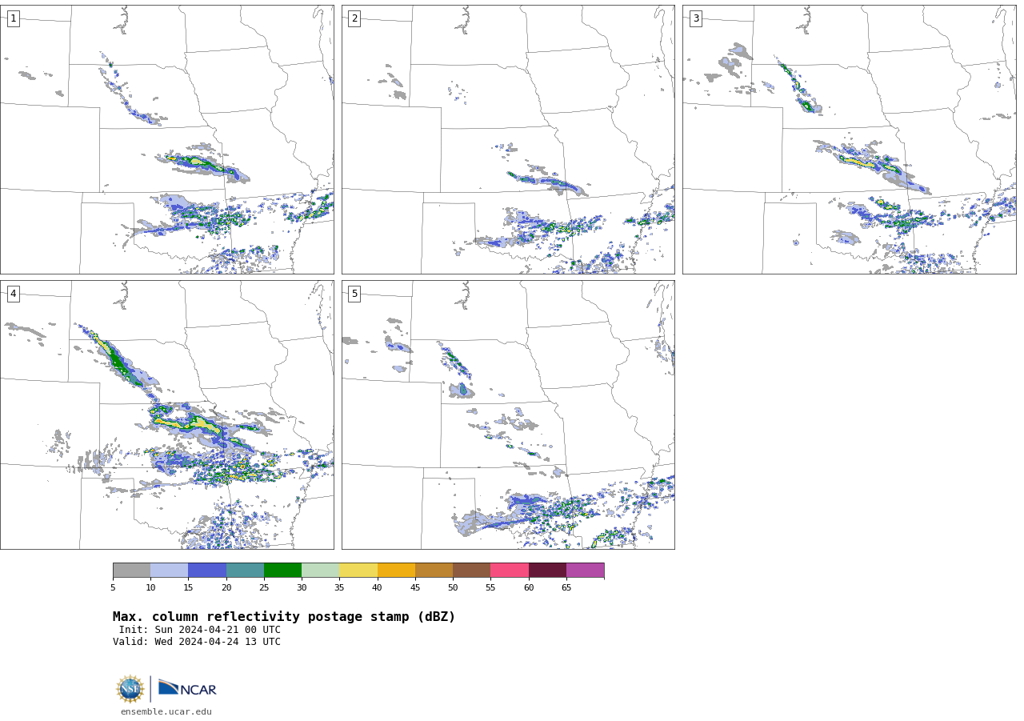Select the maroon 60-65 dBZ swatch
Screen dimensions: 1024x721
point(547,570)
